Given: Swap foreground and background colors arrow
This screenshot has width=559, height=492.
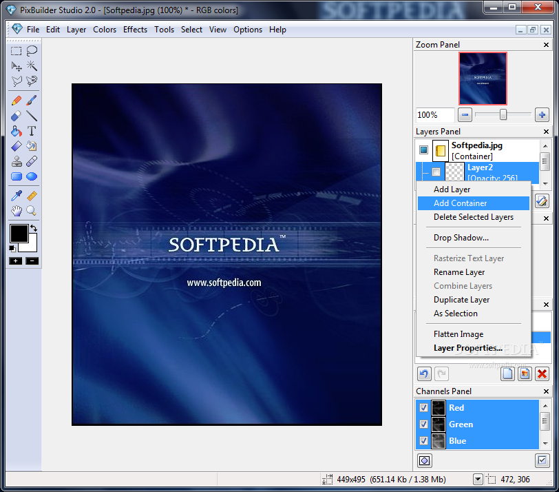Looking at the screenshot, I should (34, 228).
